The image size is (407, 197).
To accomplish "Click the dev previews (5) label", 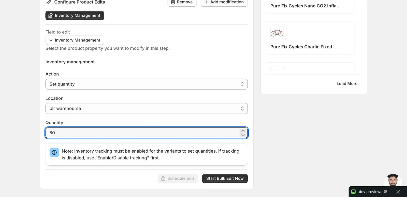I will [x=374, y=192].
